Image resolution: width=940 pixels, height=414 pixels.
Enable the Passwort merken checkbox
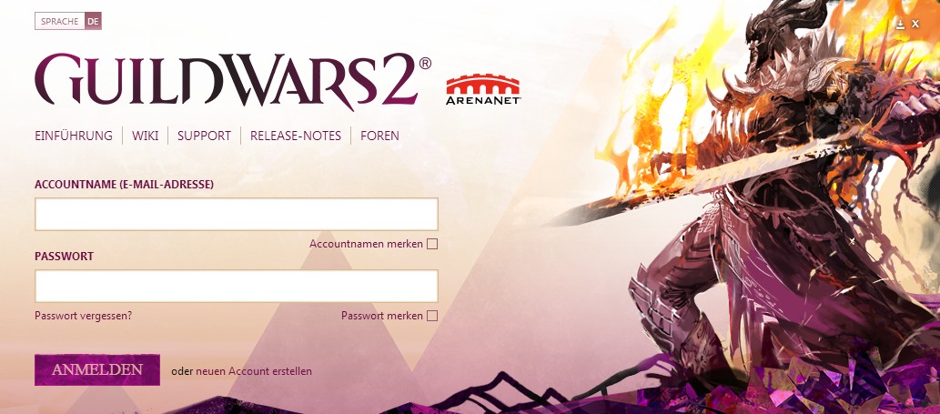[431, 316]
